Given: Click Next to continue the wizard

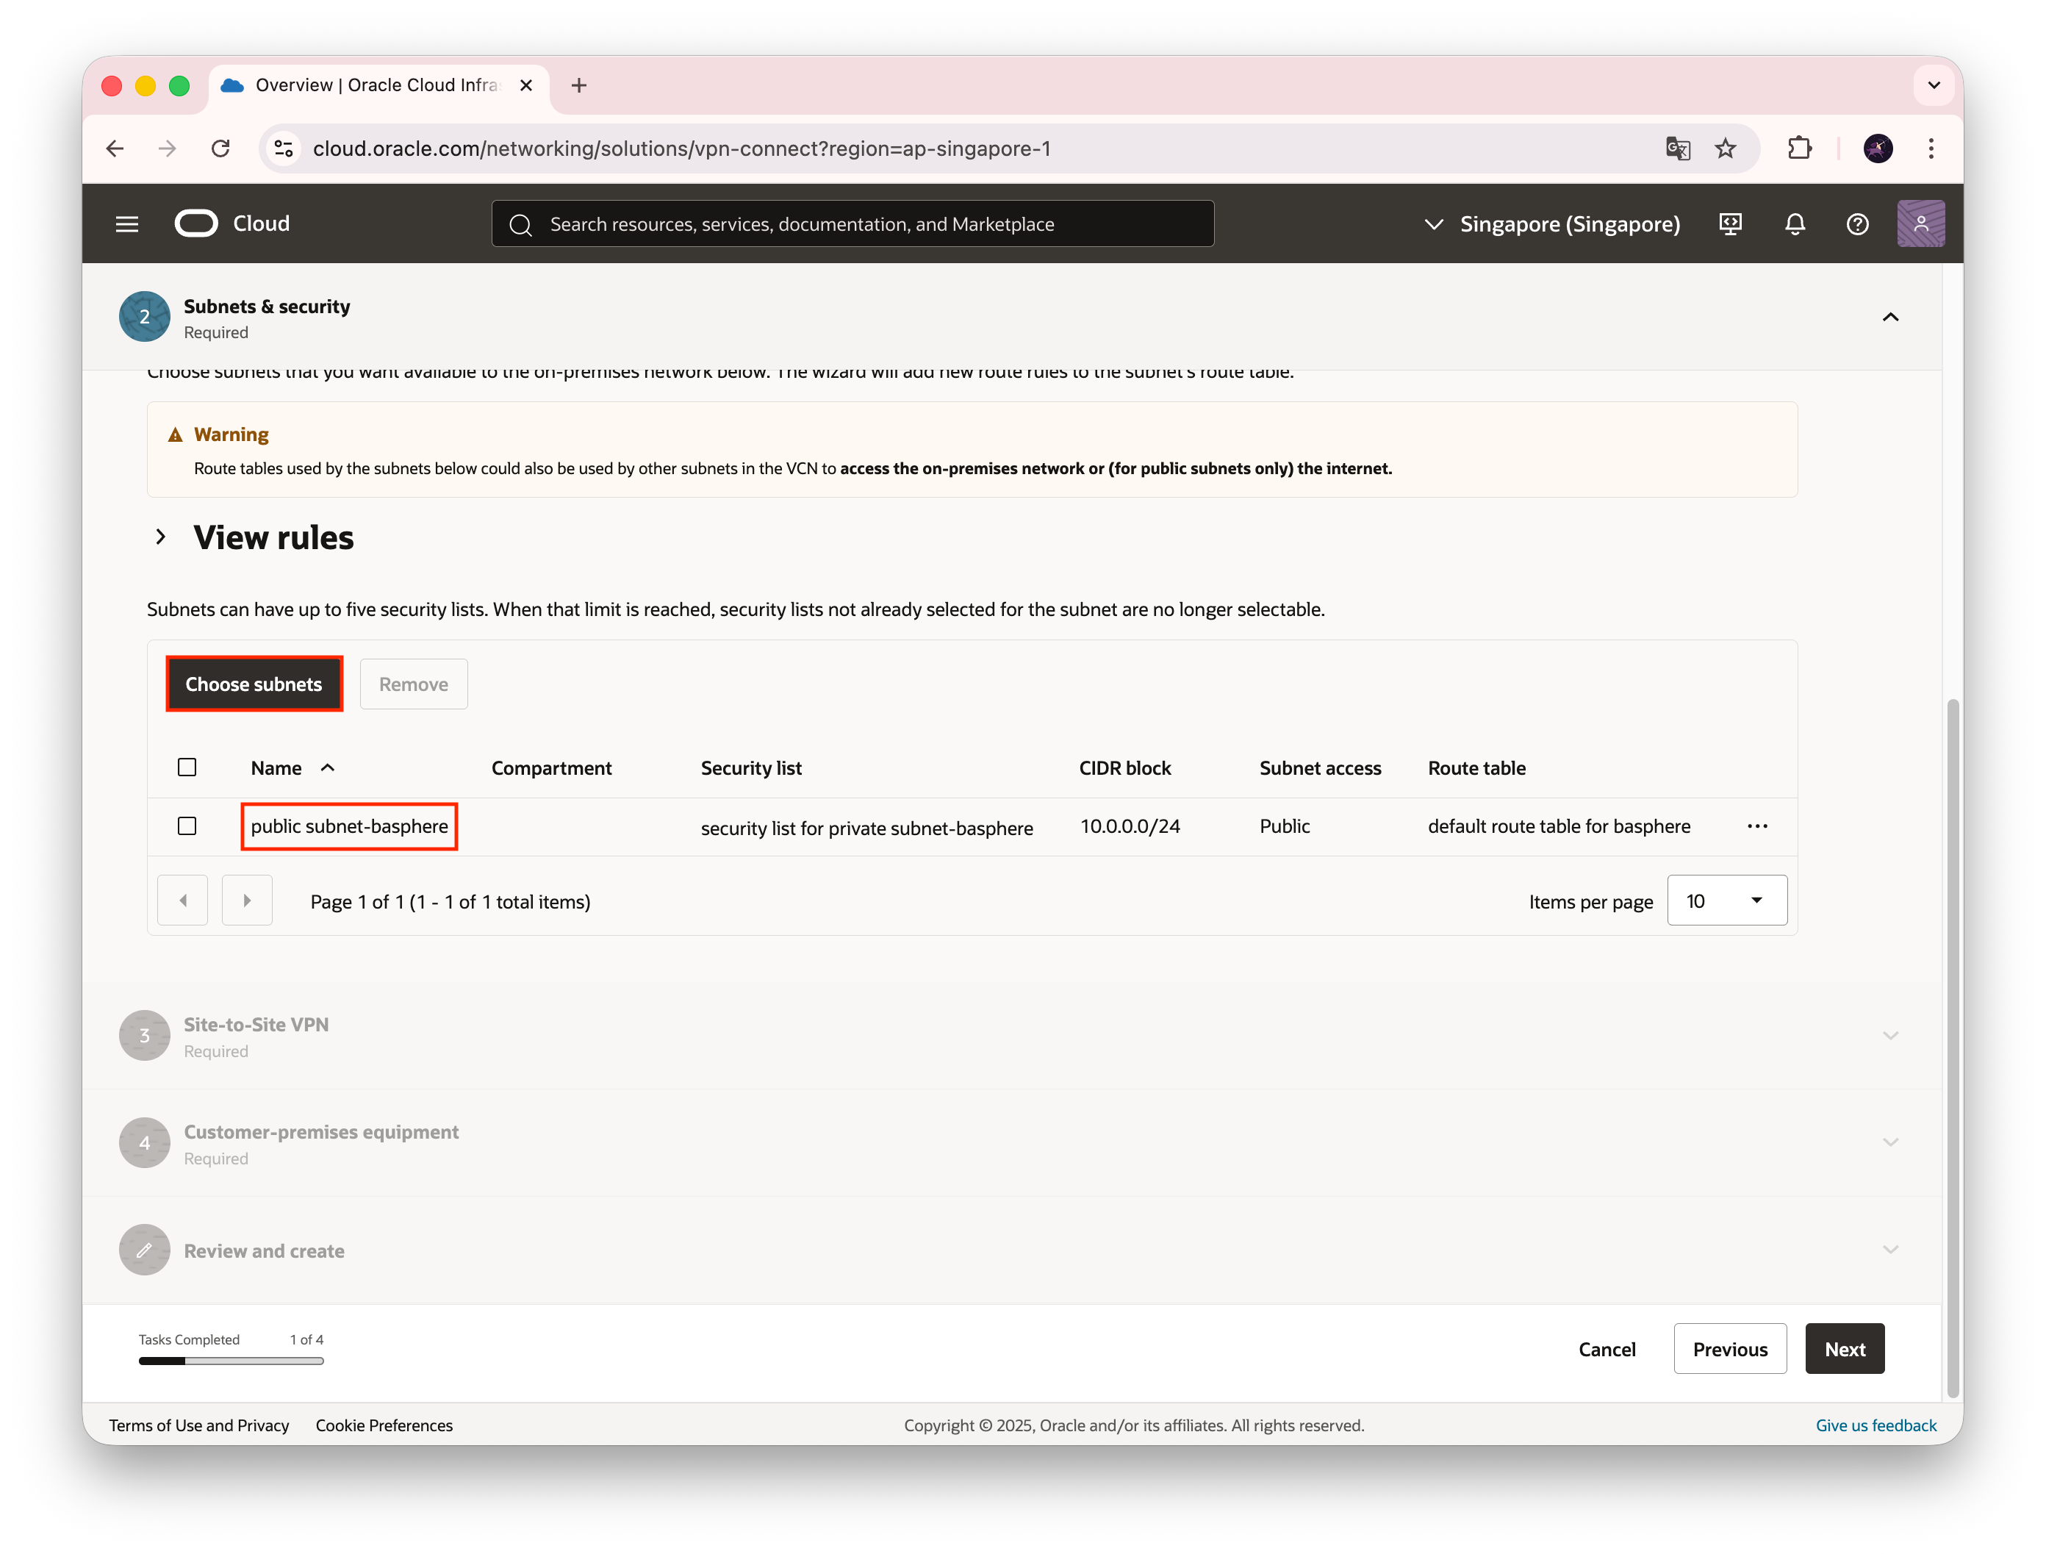Looking at the screenshot, I should click(x=1843, y=1349).
